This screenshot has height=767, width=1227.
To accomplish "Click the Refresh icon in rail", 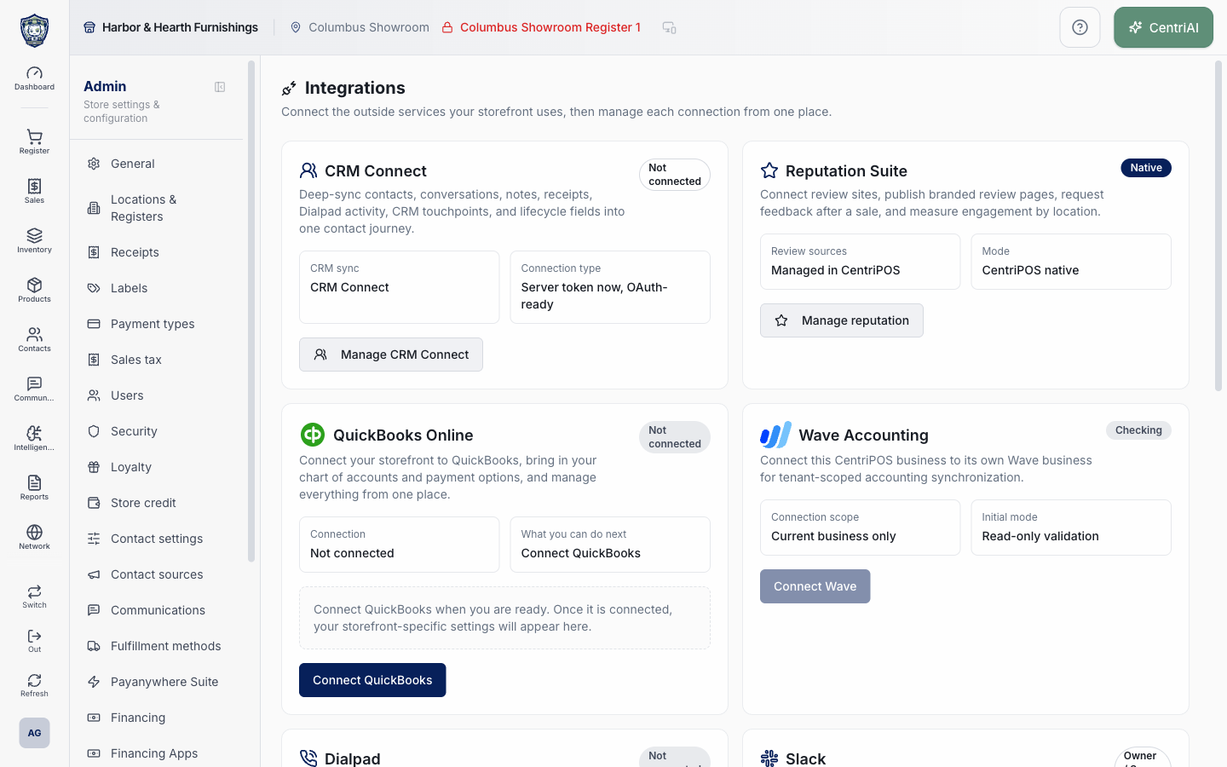I will 34,685.
